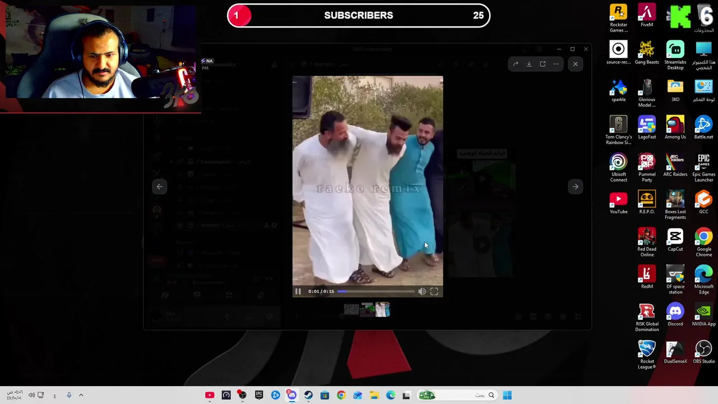Open DF space station desktop icon

[x=675, y=280]
